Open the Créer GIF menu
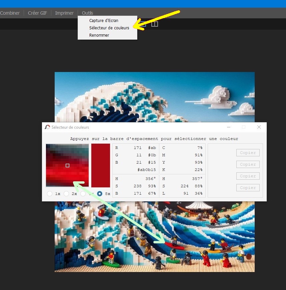Viewport: 286px width, 290px height. click(x=37, y=13)
